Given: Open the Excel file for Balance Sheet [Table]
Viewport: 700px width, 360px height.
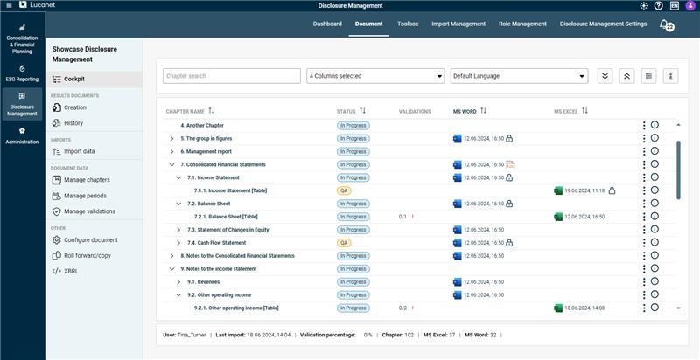Looking at the screenshot, I should (557, 217).
